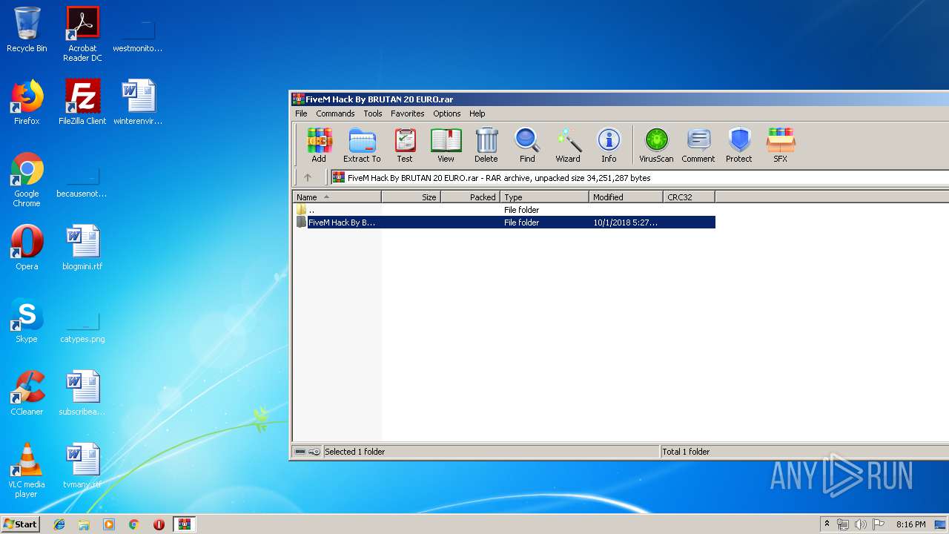Show hidden tray icons arrow
This screenshot has height=534, width=949.
click(x=827, y=524)
